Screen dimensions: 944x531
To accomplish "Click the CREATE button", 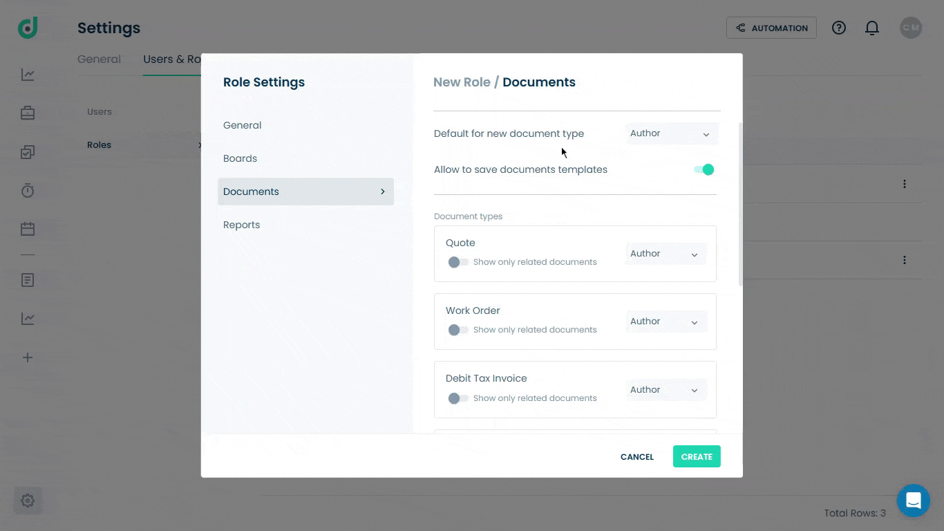I will 697,457.
